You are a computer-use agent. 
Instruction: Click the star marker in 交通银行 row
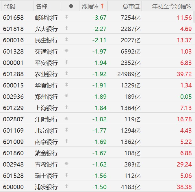click(66, 51)
